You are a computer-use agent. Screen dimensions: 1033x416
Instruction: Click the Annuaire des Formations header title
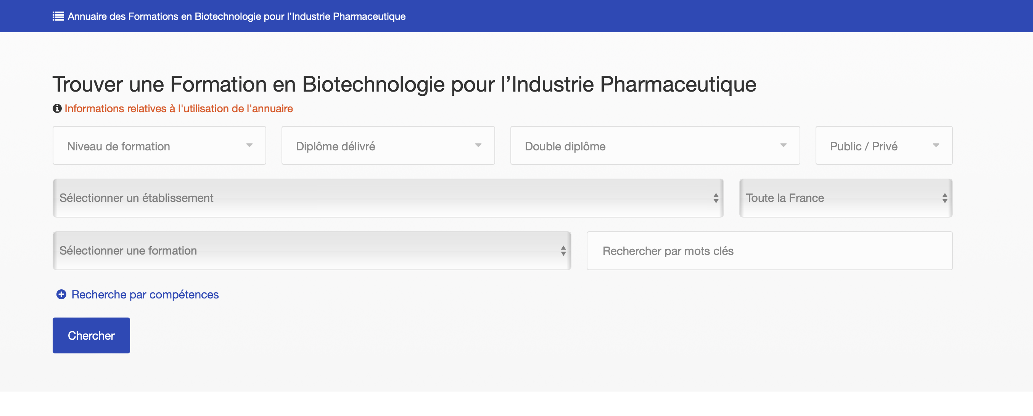point(236,16)
